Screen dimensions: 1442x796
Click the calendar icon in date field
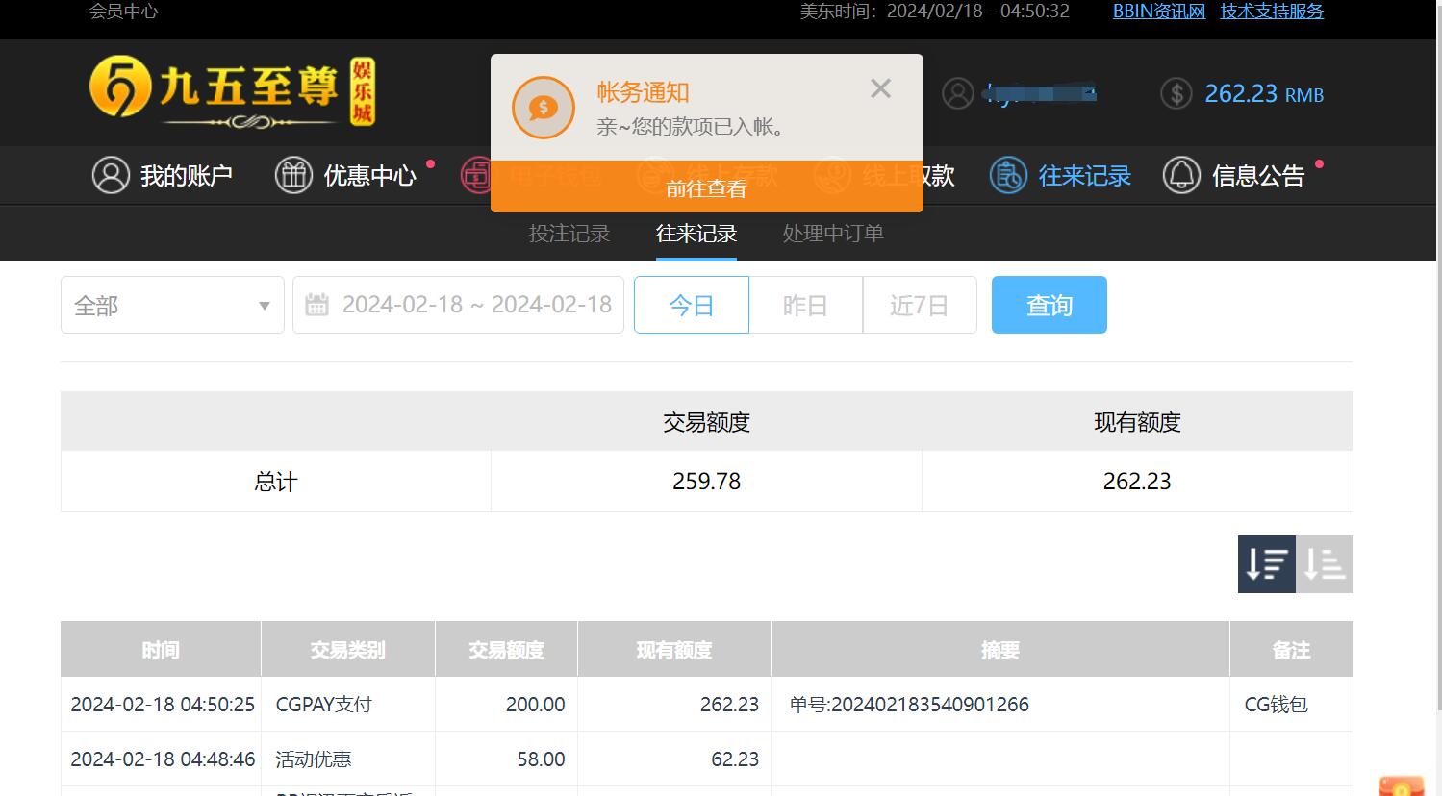316,305
